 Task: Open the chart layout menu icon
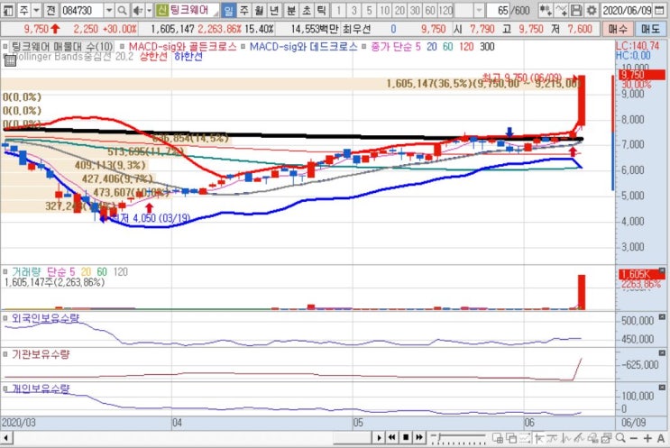(x=8, y=10)
